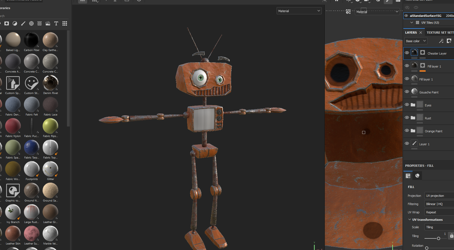The height and width of the screenshot is (250, 454).
Task: Filter library by alphas checkered circle icon
Action: 31,23
